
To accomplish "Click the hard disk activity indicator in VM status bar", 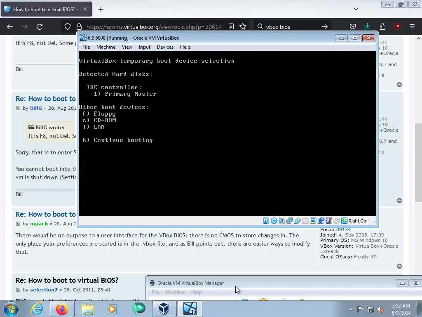I will click(266, 221).
